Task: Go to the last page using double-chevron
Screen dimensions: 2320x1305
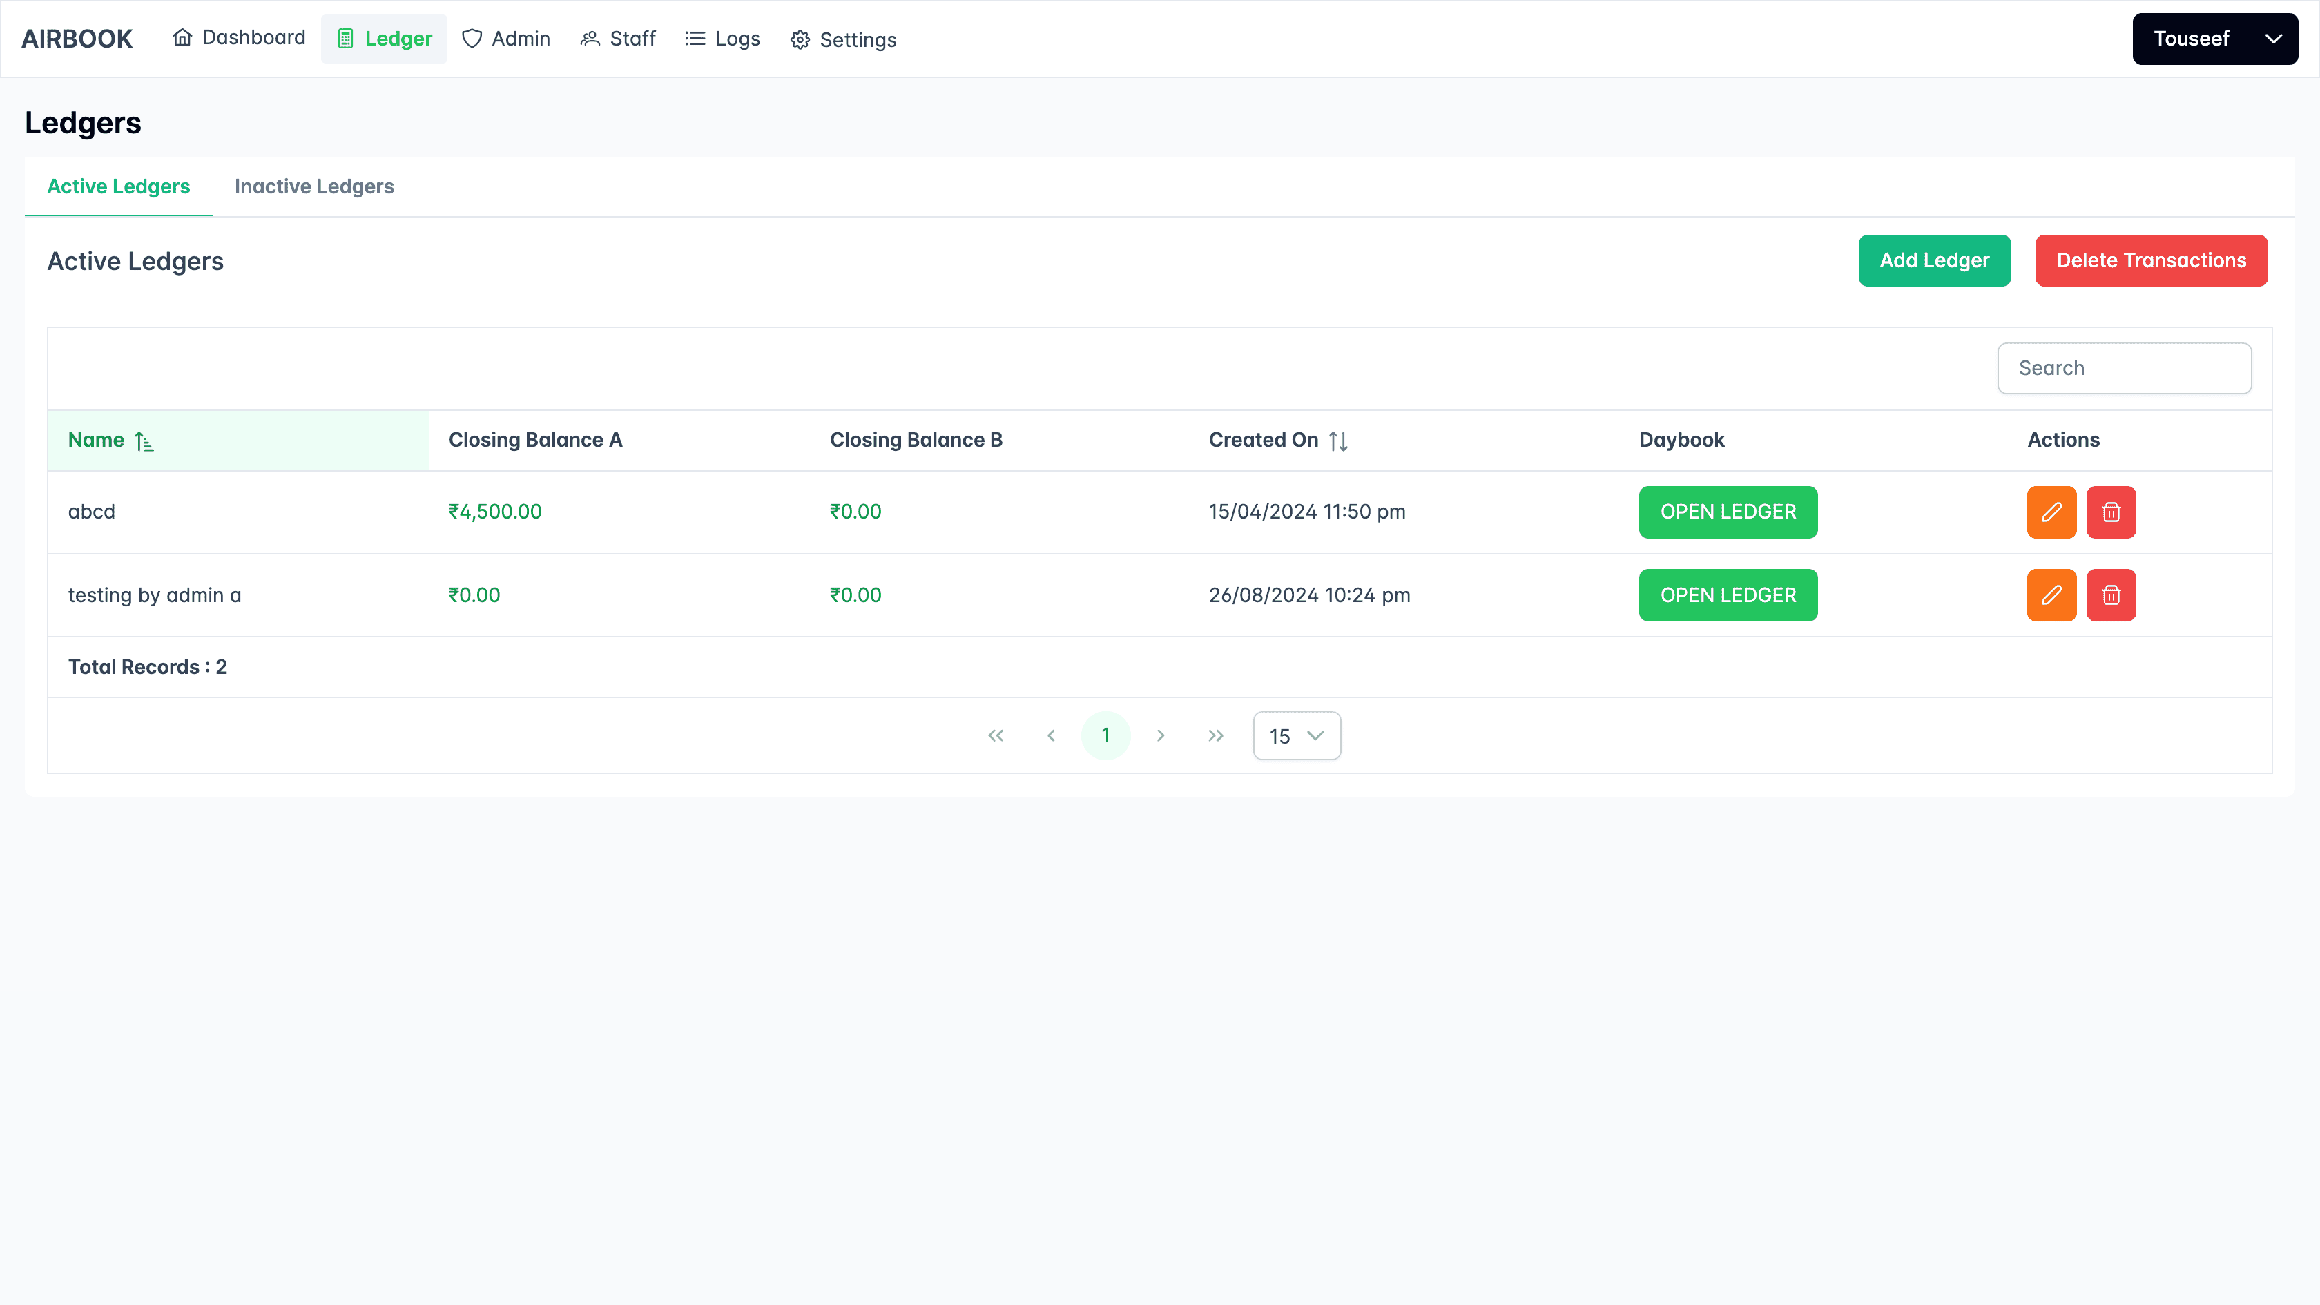Action: pyautogui.click(x=1216, y=736)
